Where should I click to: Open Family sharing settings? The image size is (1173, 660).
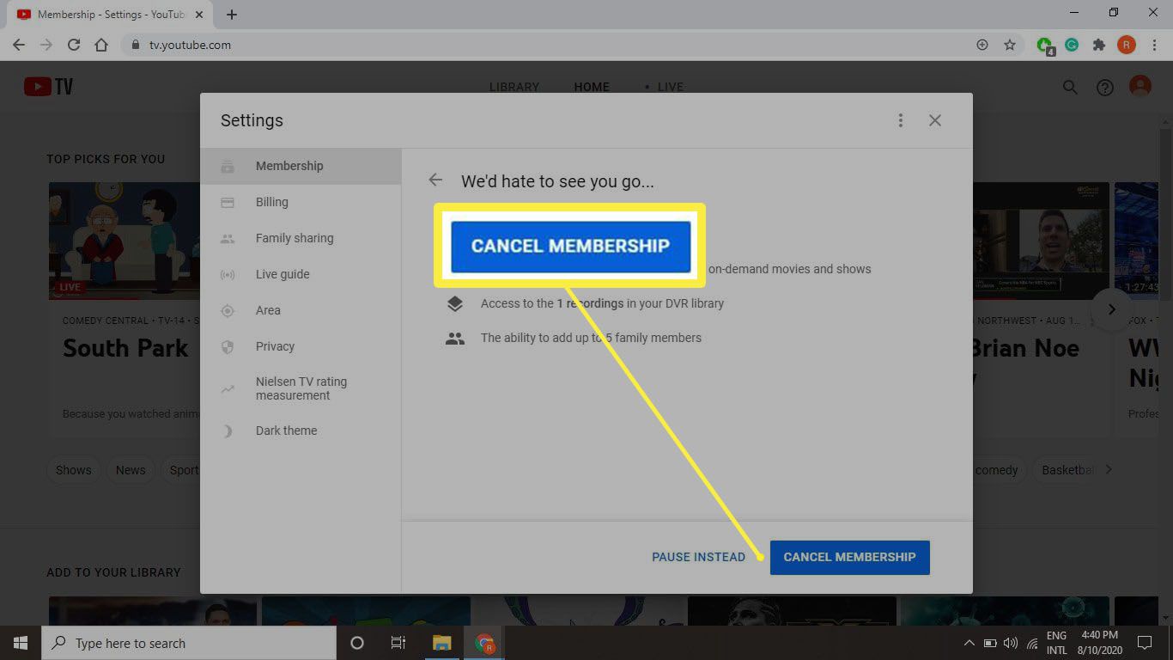tap(301, 238)
